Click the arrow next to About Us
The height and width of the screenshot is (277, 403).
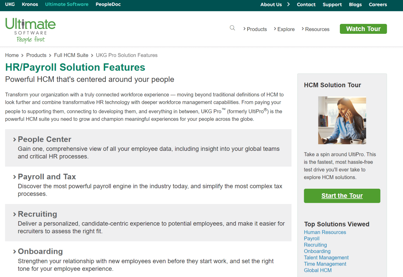point(289,4)
